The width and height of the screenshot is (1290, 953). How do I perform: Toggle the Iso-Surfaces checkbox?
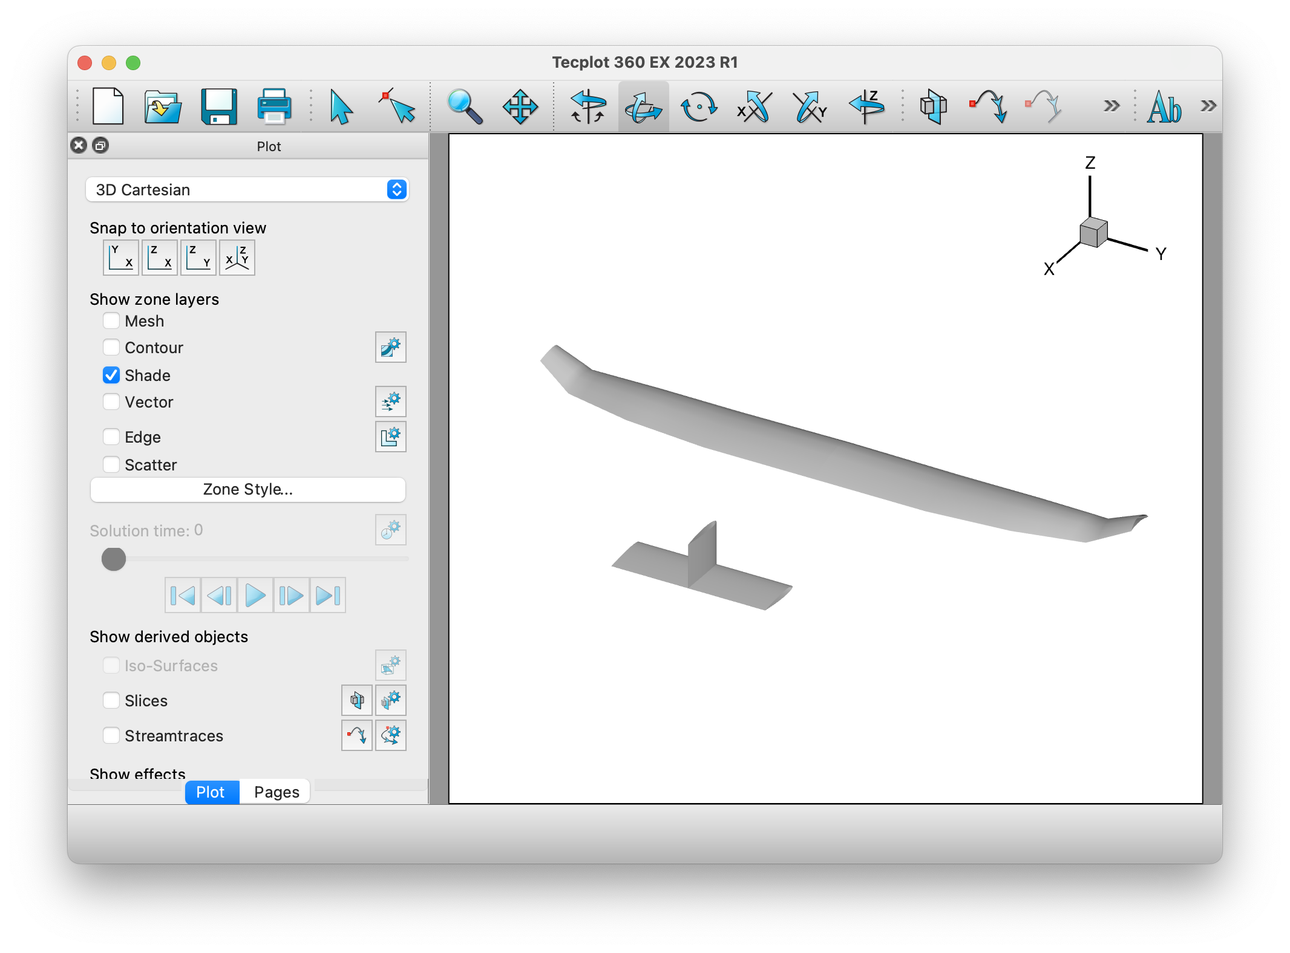[x=111, y=665]
